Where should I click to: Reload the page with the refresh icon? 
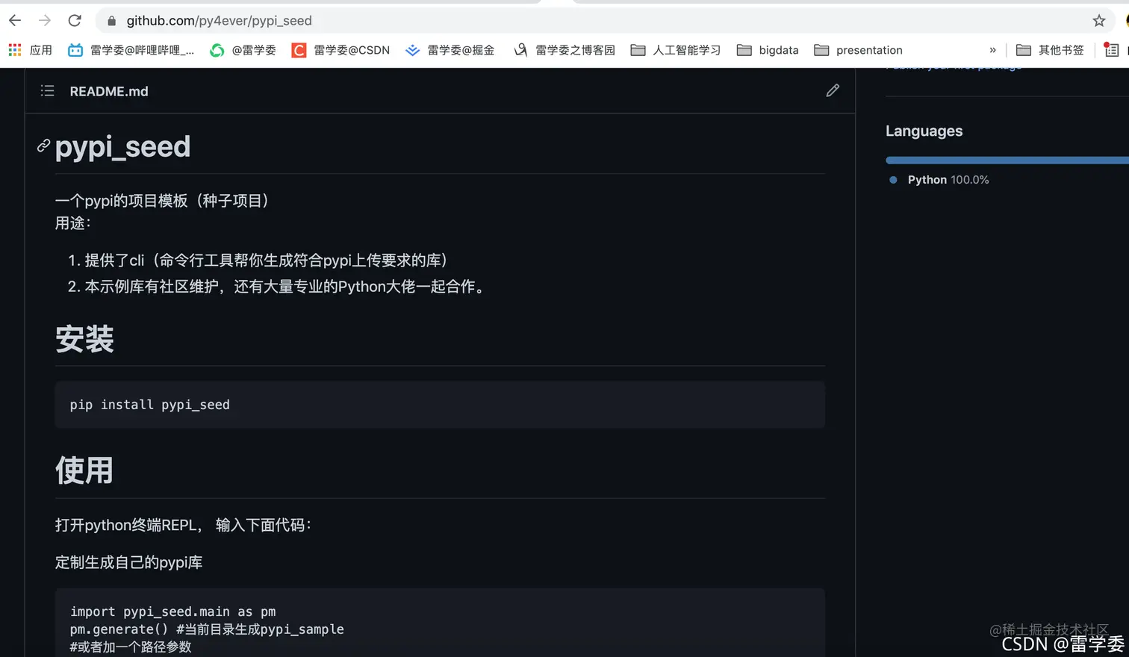(74, 20)
